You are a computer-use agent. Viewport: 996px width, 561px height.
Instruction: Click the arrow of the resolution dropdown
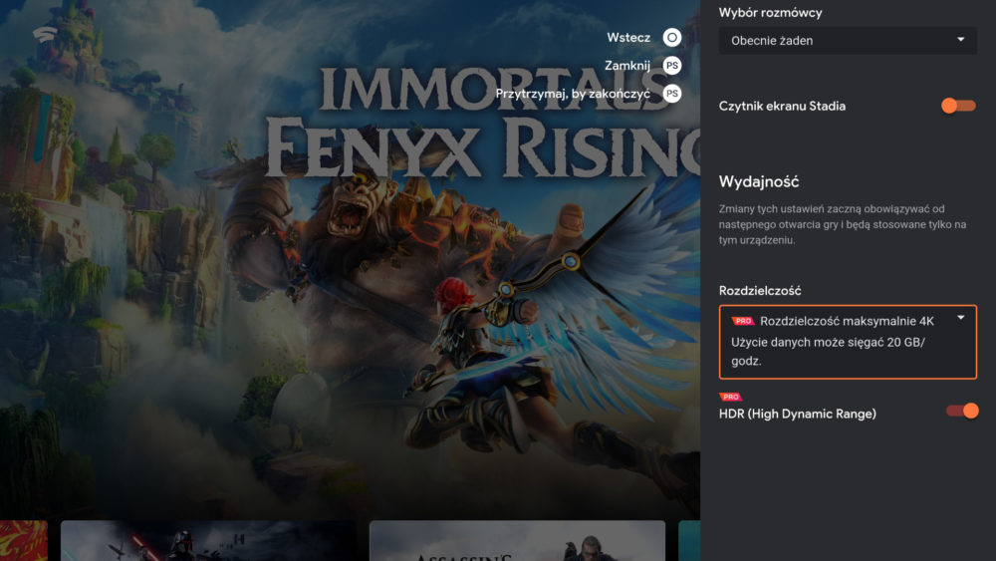[960, 317]
